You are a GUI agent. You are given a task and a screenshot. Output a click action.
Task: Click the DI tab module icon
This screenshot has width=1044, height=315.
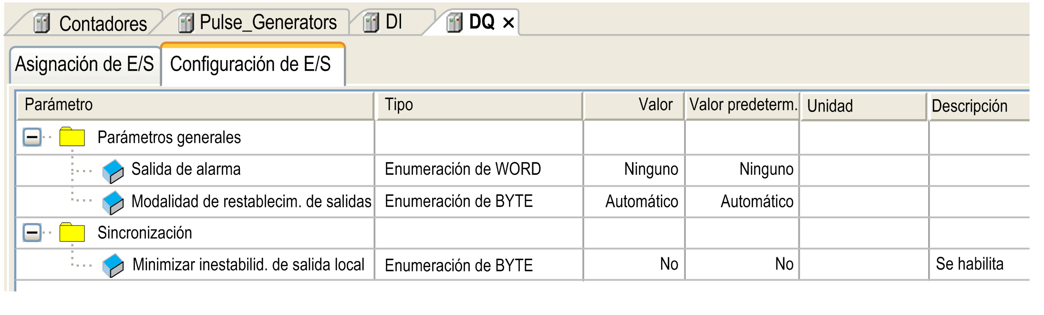(x=371, y=23)
